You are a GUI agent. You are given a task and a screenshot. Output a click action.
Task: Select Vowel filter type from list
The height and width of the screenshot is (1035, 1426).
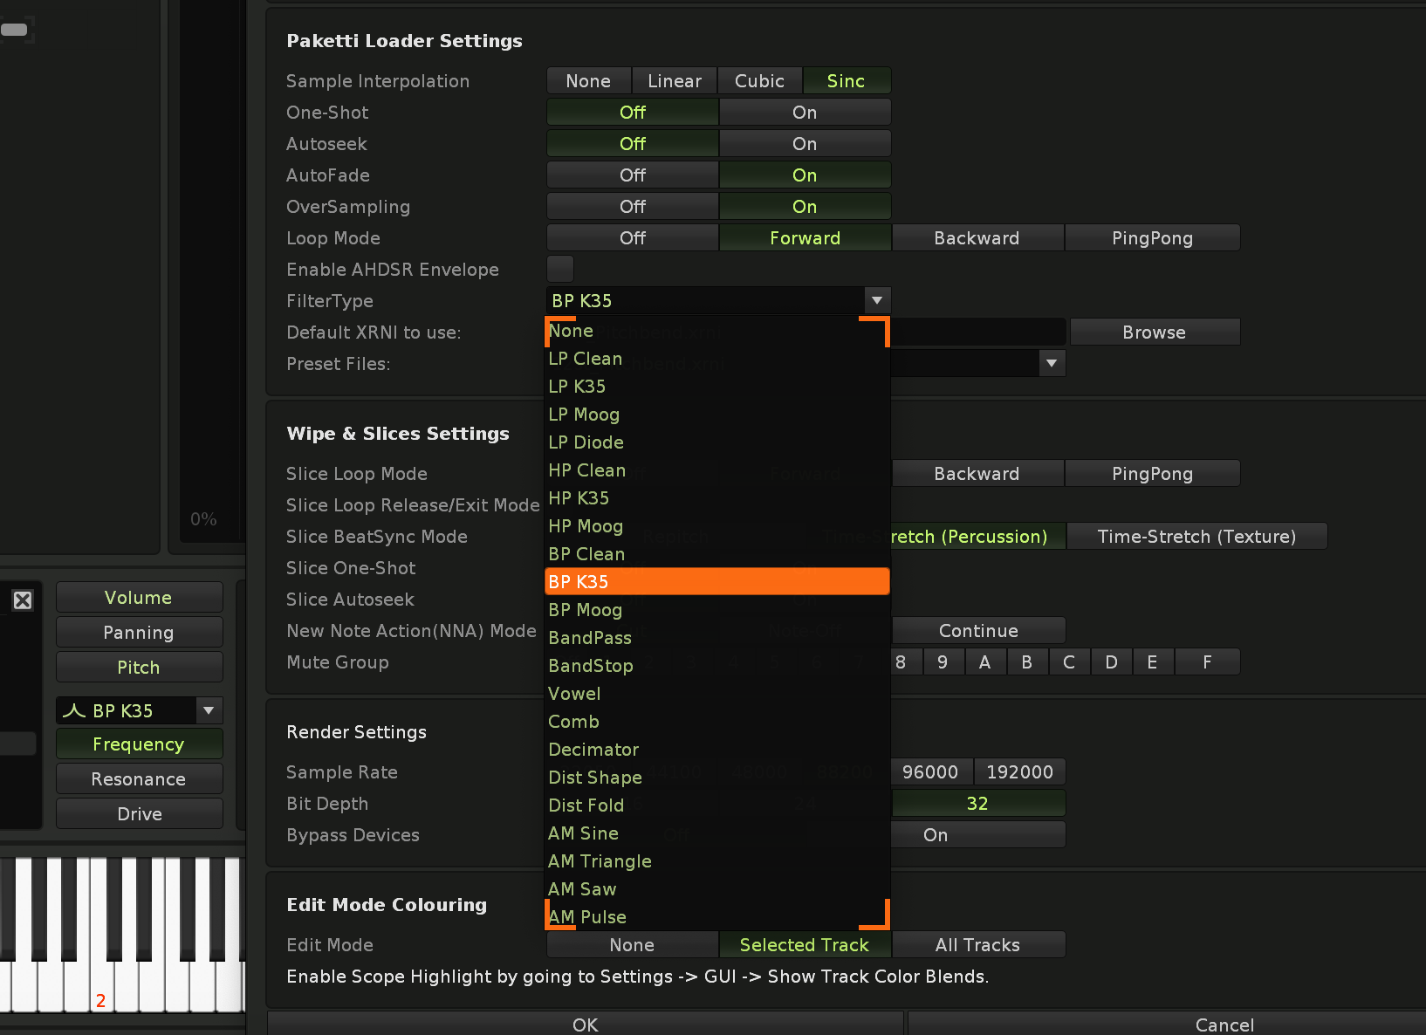click(x=574, y=694)
